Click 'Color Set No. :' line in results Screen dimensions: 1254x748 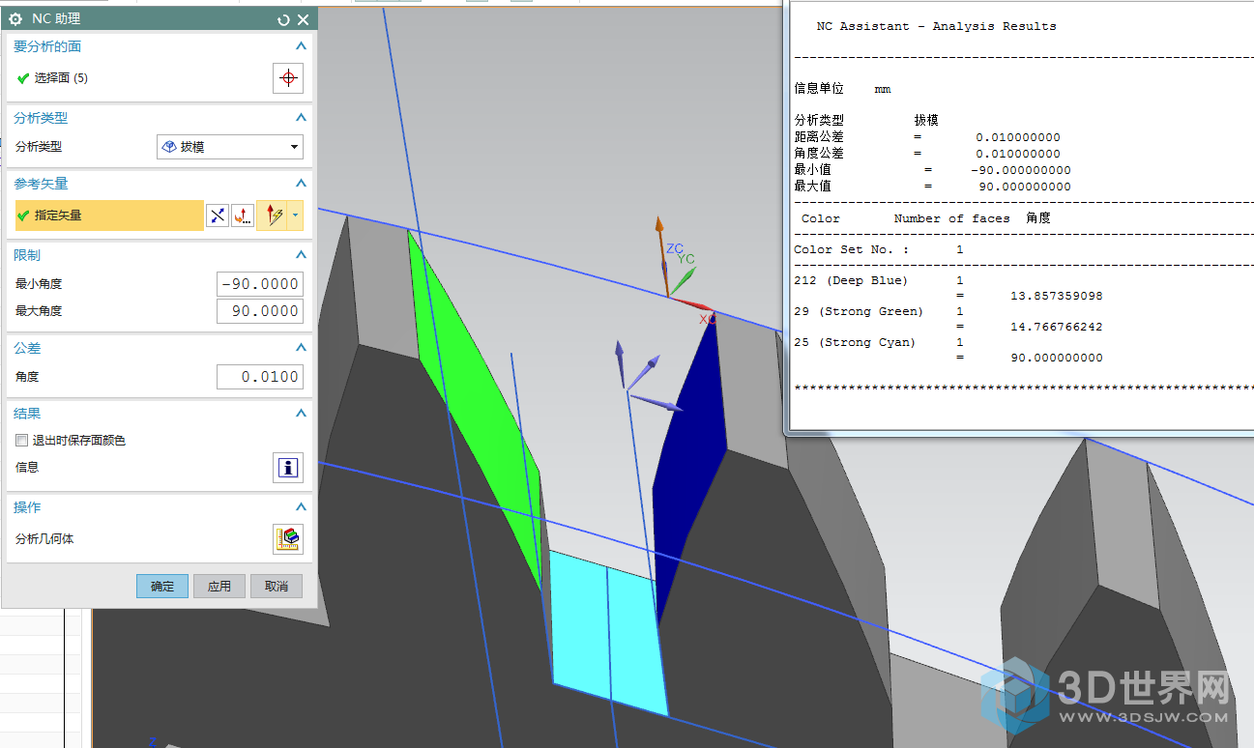[879, 249]
